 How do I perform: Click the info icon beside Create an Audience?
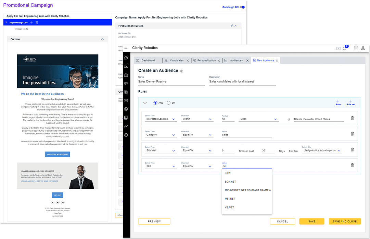tap(182, 71)
